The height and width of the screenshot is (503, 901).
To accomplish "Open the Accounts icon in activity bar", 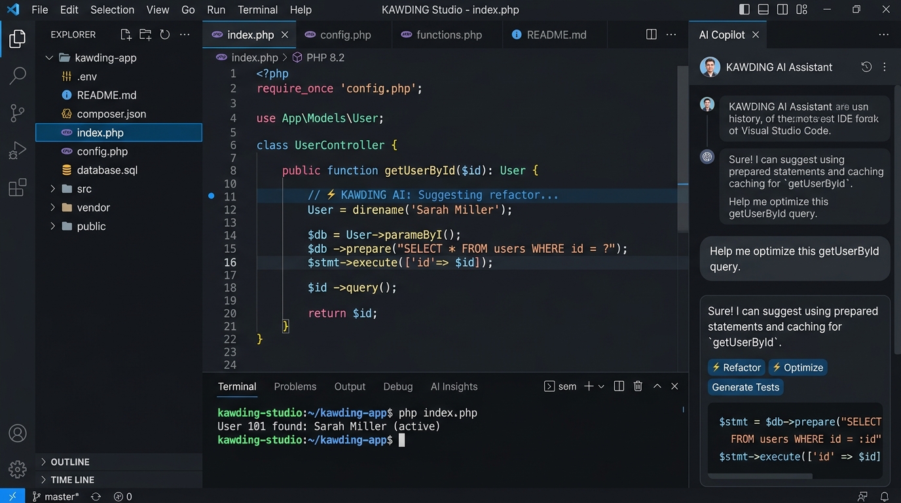I will point(18,434).
